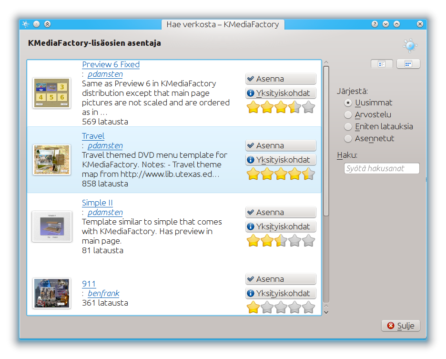The width and height of the screenshot is (446, 359).
Task: Click the scrollbar down arrow at list bottom
Action: 326,312
